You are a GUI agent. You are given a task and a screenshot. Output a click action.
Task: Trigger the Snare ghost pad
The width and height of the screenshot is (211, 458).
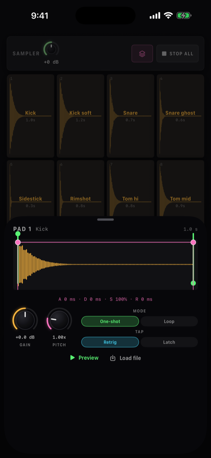coord(180,116)
